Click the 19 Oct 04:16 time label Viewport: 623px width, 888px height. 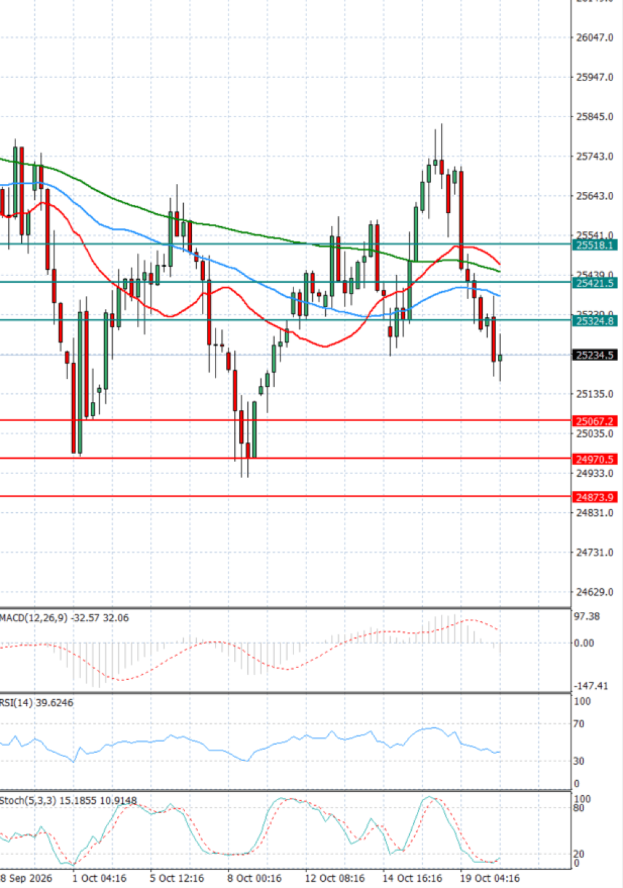pyautogui.click(x=490, y=878)
